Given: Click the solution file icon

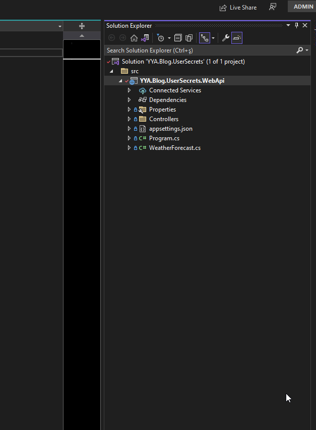Looking at the screenshot, I should [115, 62].
